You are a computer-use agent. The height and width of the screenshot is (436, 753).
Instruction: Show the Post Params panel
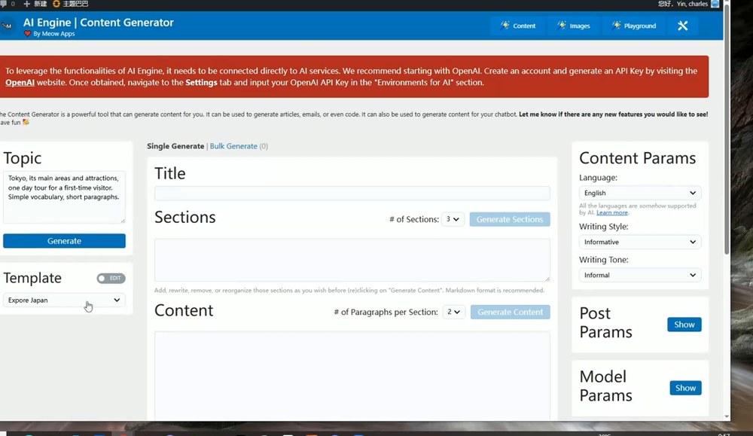click(x=684, y=325)
